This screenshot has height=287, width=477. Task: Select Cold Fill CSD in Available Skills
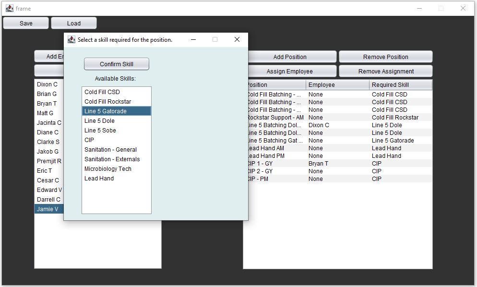tap(117, 92)
